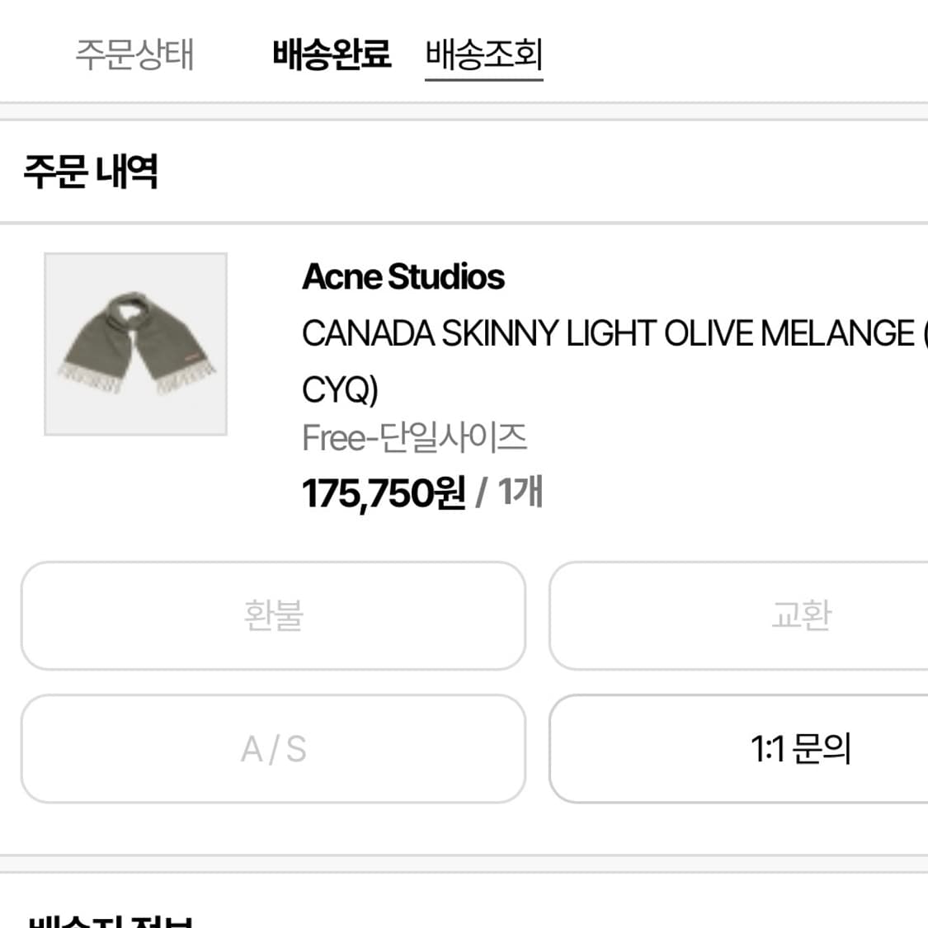The height and width of the screenshot is (928, 928).
Task: Select the 배송완료 status text
Action: [x=332, y=54]
